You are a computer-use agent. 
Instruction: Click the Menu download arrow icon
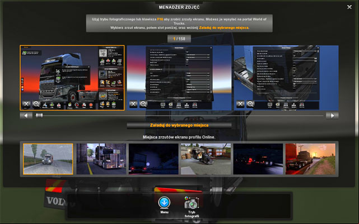click(x=164, y=203)
